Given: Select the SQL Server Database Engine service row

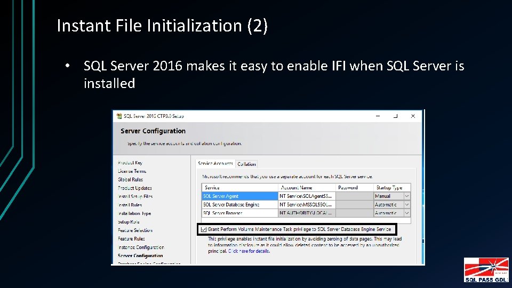Looking at the screenshot, I should click(x=239, y=205).
